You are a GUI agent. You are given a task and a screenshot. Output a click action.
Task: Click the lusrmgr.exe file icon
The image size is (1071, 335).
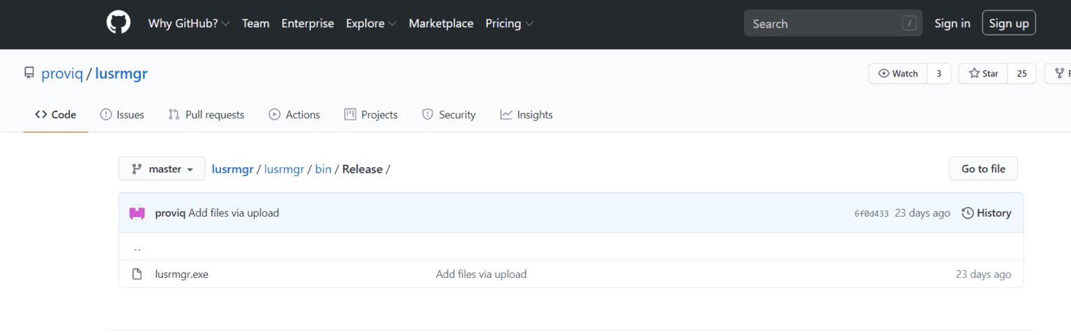(x=137, y=274)
